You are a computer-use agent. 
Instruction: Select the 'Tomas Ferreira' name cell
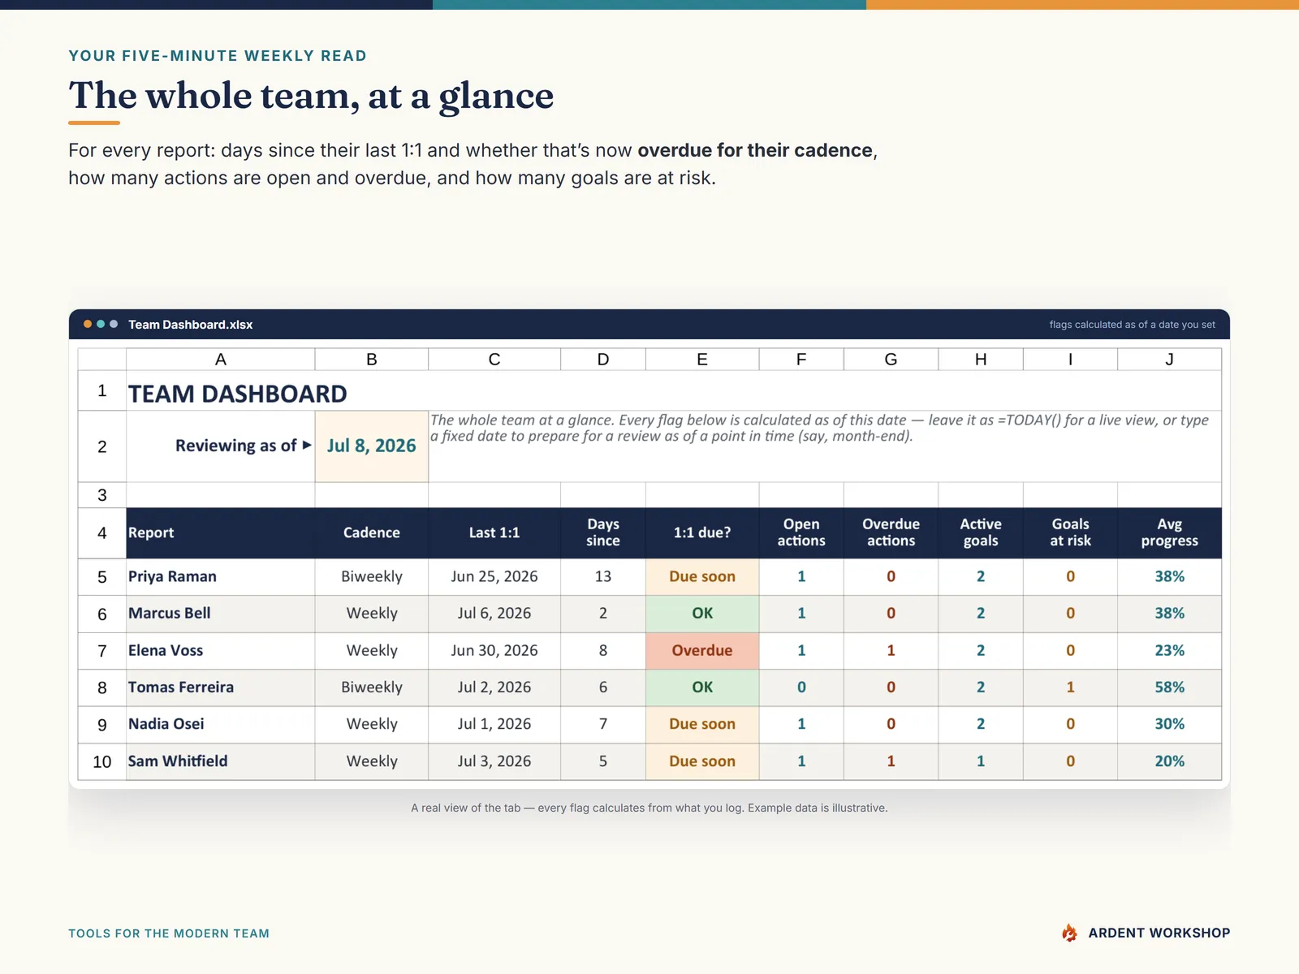[221, 687]
